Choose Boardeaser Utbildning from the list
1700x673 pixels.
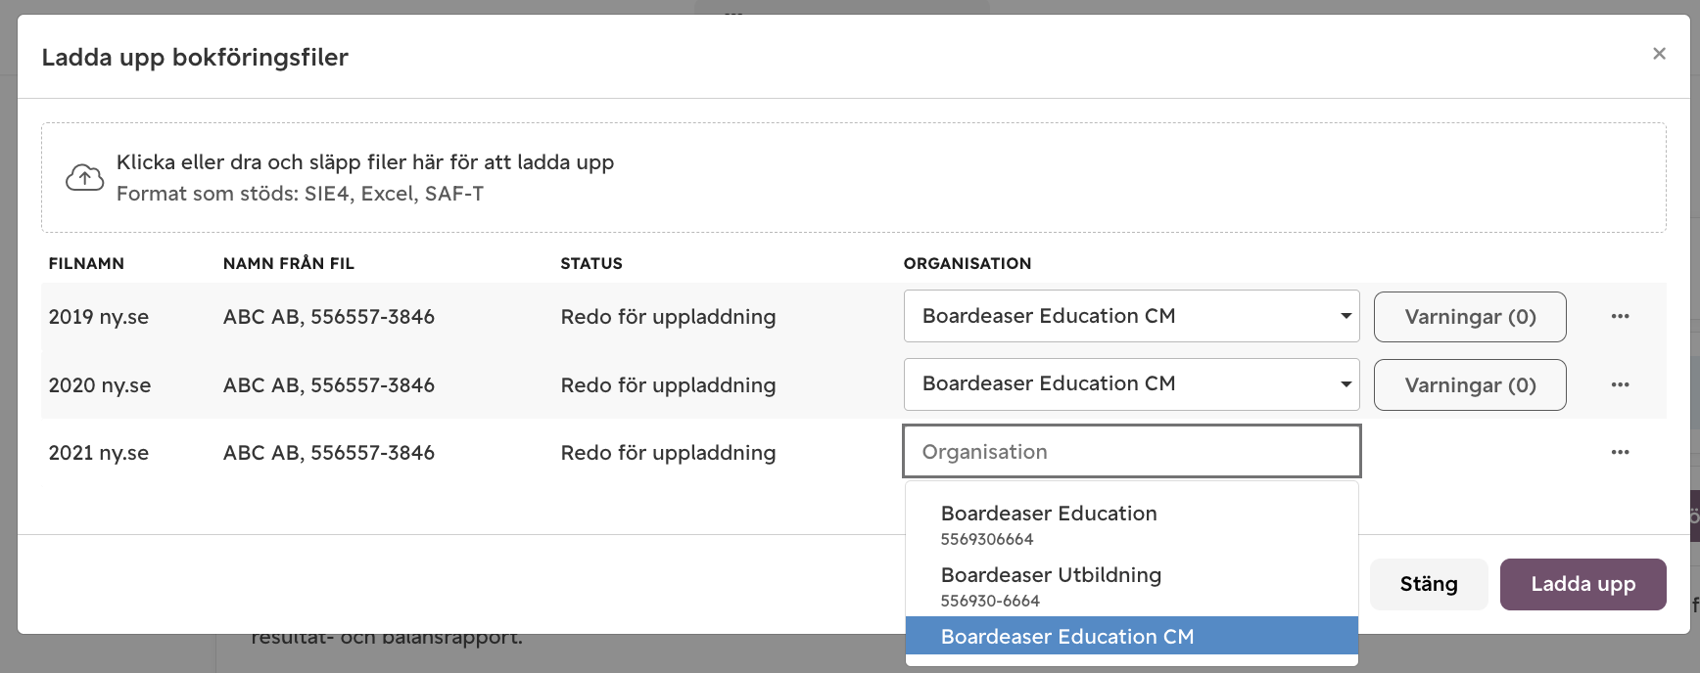pos(1131,586)
